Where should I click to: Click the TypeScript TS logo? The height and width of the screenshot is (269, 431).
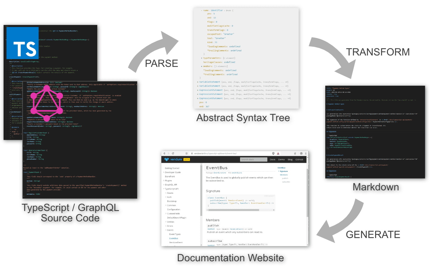(x=23, y=43)
